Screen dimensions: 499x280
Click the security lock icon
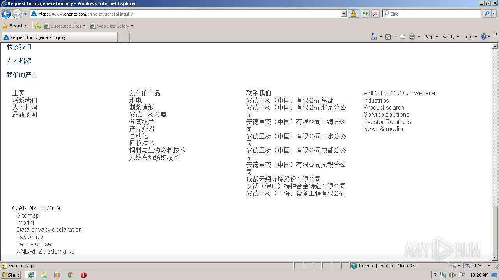(x=353, y=14)
